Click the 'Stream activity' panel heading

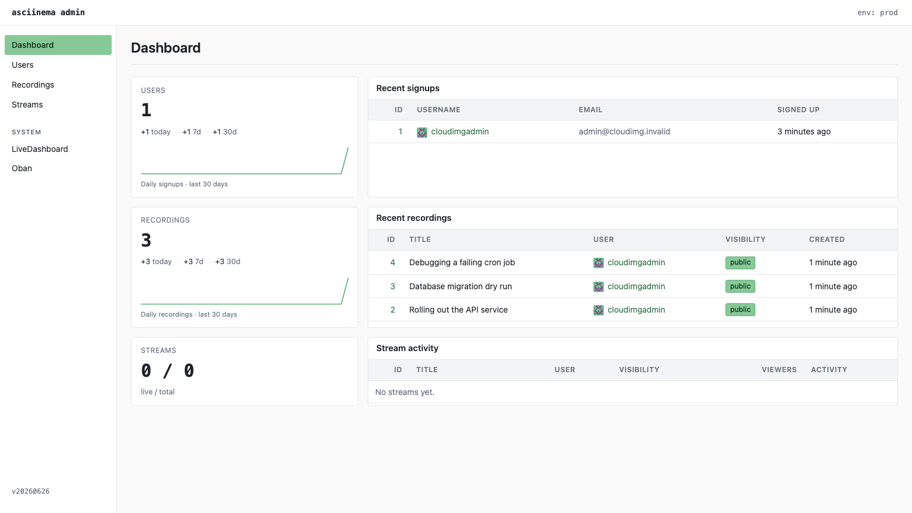(407, 348)
